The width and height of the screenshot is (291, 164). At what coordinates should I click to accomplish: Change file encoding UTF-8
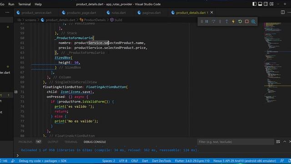point(123,161)
